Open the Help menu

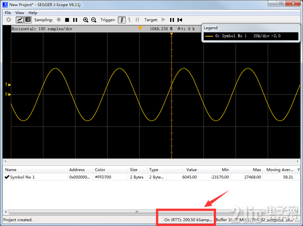pyautogui.click(x=33, y=13)
